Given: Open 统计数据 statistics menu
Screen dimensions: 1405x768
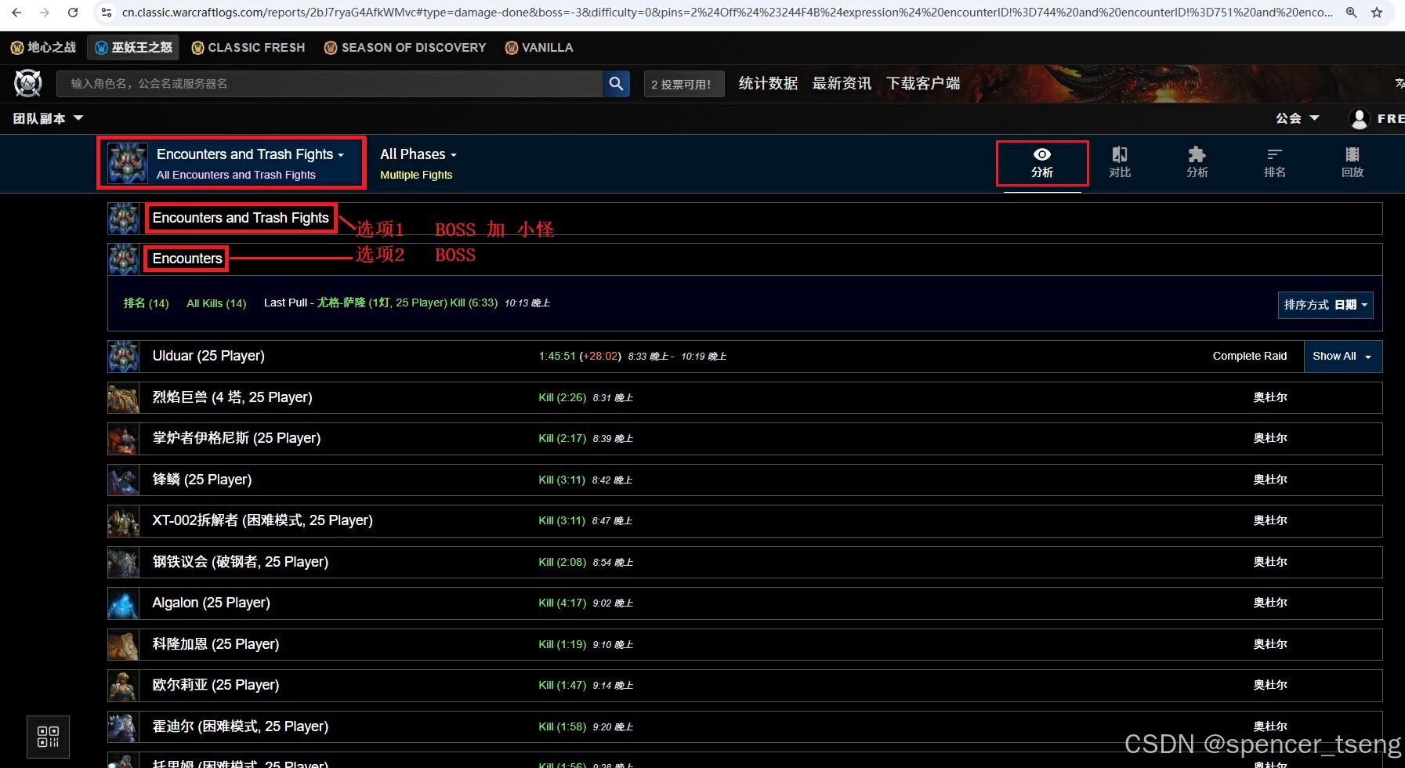Looking at the screenshot, I should (768, 83).
